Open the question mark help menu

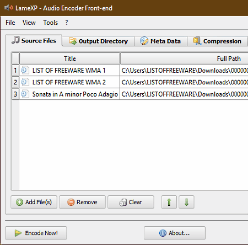tap(67, 23)
